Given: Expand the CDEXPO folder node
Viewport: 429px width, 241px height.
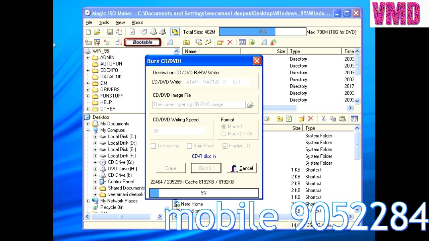Looking at the screenshot, I should coord(88,70).
